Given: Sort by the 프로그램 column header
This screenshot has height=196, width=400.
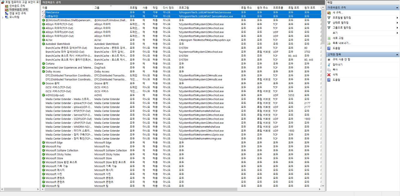Looking at the screenshot, I should pos(208,7).
